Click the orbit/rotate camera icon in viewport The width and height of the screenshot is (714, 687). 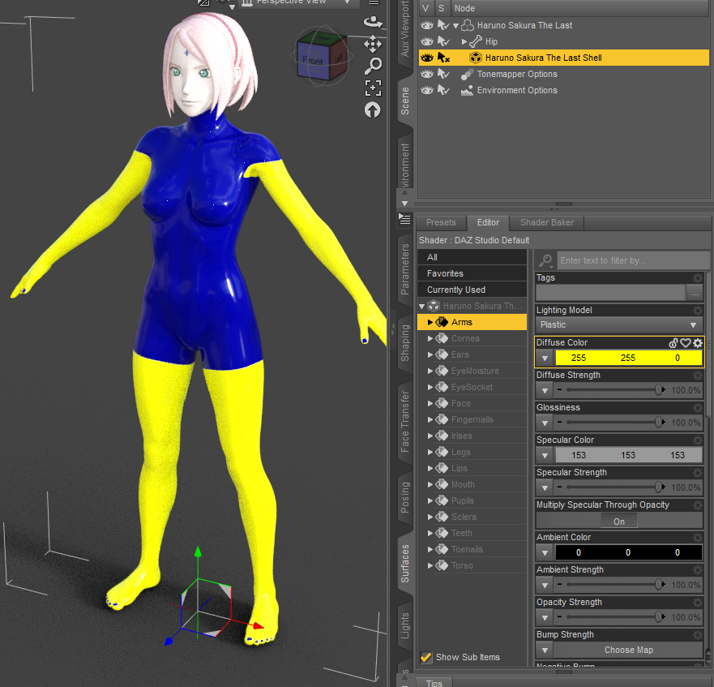373,23
